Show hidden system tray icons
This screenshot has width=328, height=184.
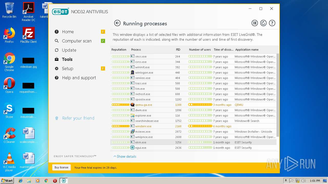pyautogui.click(x=286, y=181)
